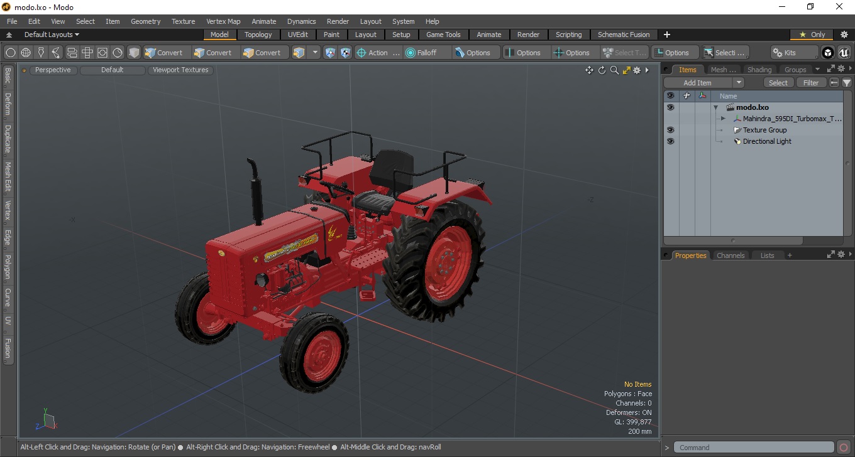Open the dropdown arrow after mesh cube icon
Viewport: 855px width, 457px height.
[315, 53]
